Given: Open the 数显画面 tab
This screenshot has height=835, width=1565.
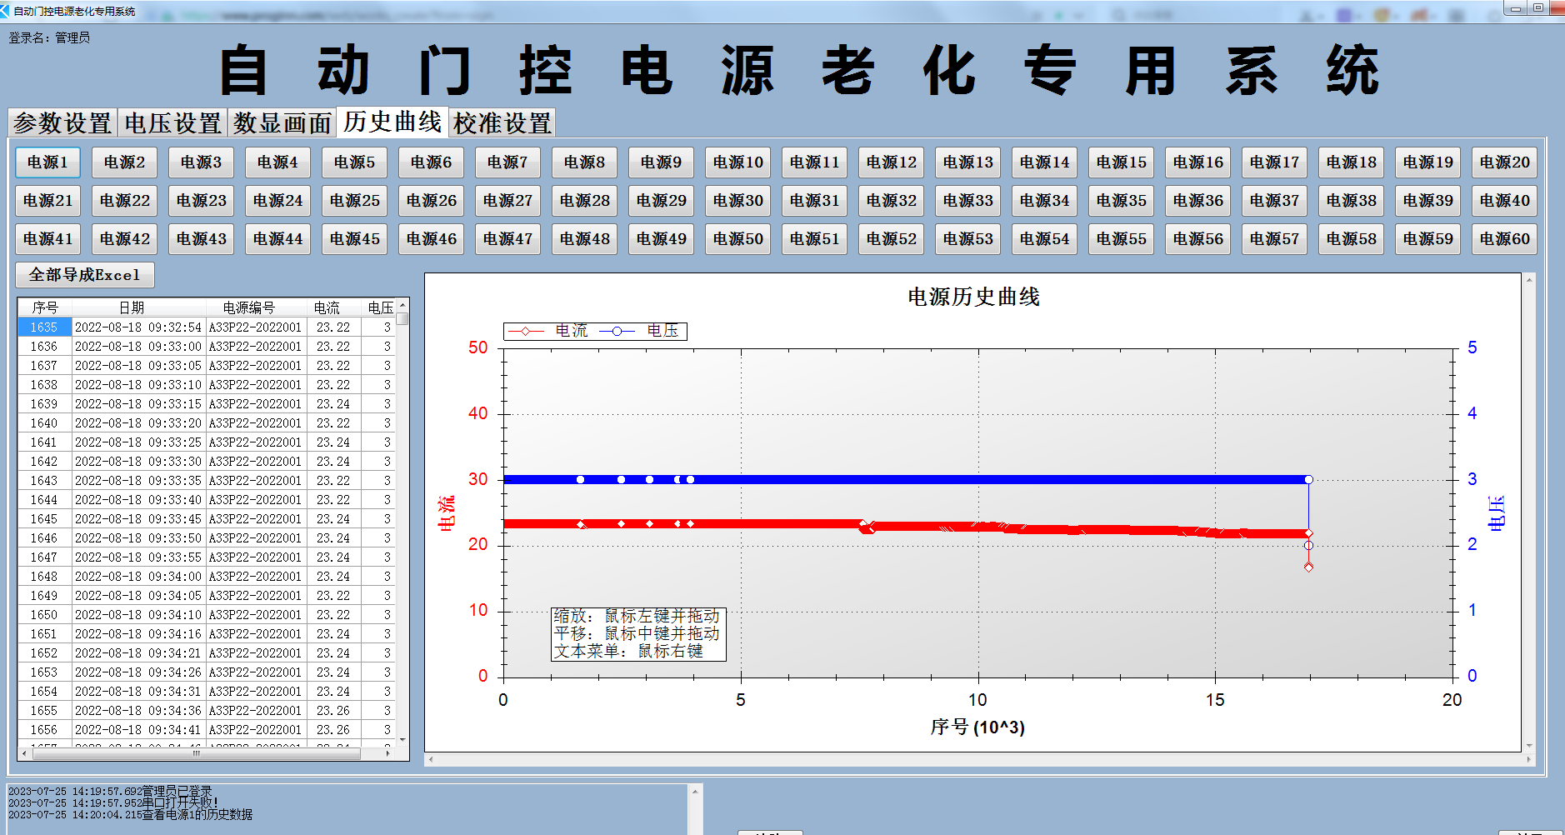Looking at the screenshot, I should pyautogui.click(x=282, y=123).
